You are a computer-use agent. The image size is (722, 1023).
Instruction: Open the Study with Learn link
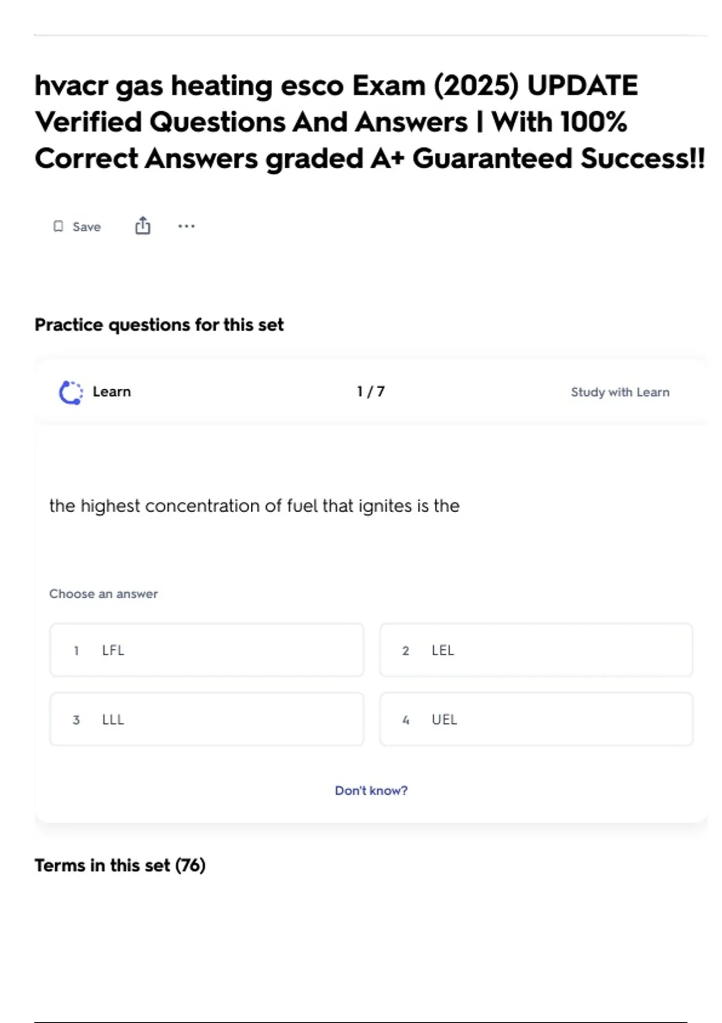click(x=620, y=392)
